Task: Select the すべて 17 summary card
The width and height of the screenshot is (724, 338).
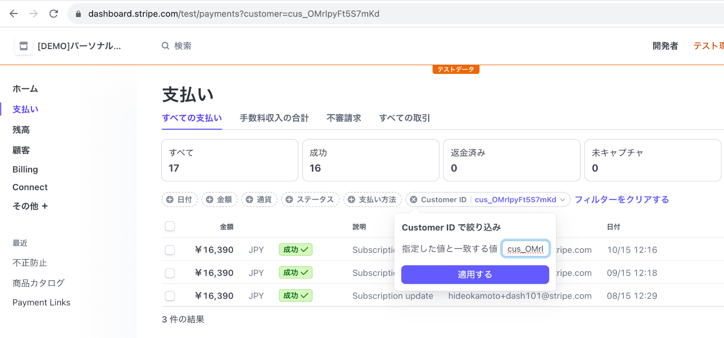Action: coord(230,160)
